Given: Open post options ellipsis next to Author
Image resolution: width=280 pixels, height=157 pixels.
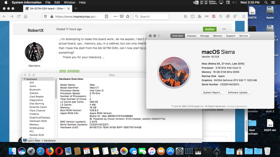Looking at the screenshot, I should (224, 29).
